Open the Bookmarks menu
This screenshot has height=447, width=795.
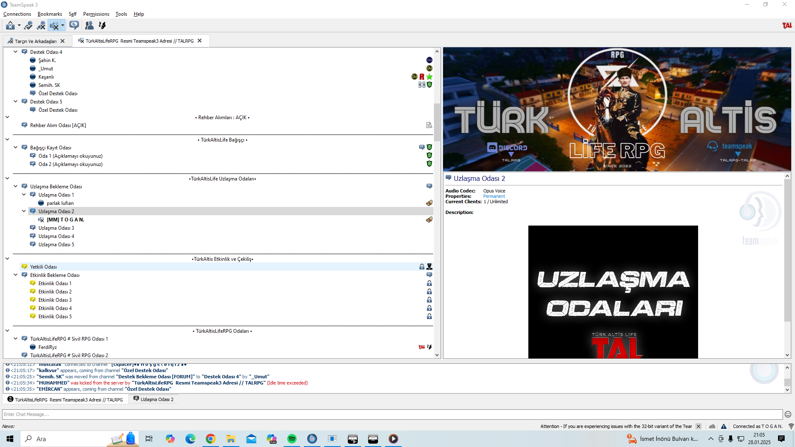pyautogui.click(x=50, y=14)
